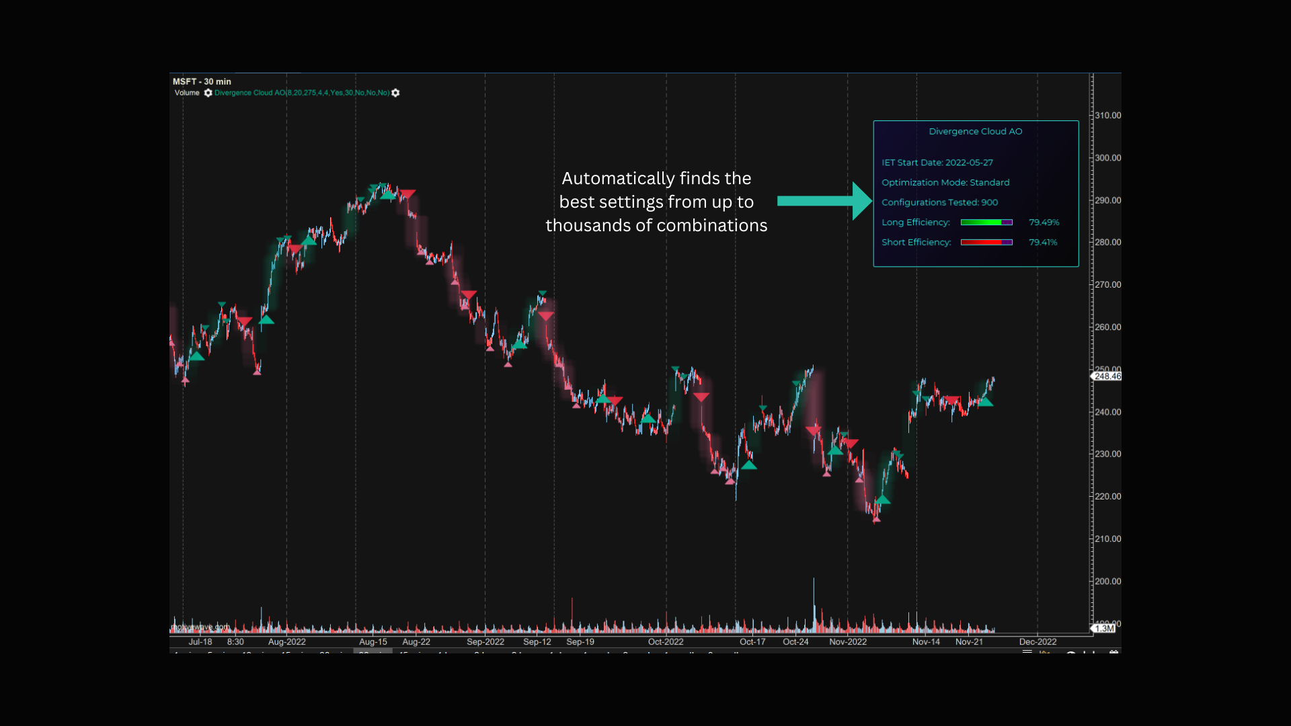The width and height of the screenshot is (1291, 726).
Task: Click the Configurations Tested: 900 line
Action: (939, 202)
